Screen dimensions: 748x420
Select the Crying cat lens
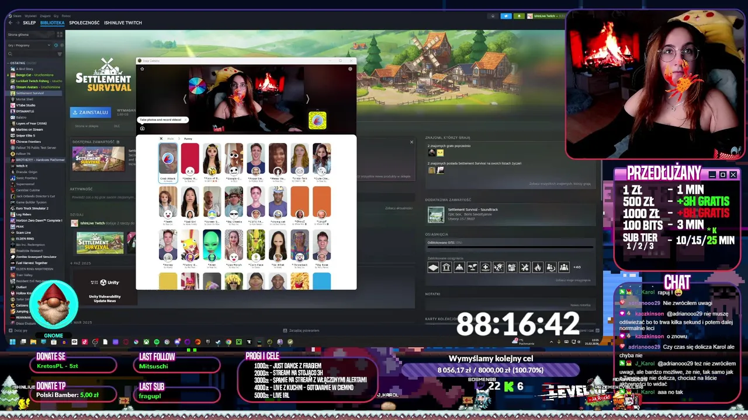tap(278, 205)
